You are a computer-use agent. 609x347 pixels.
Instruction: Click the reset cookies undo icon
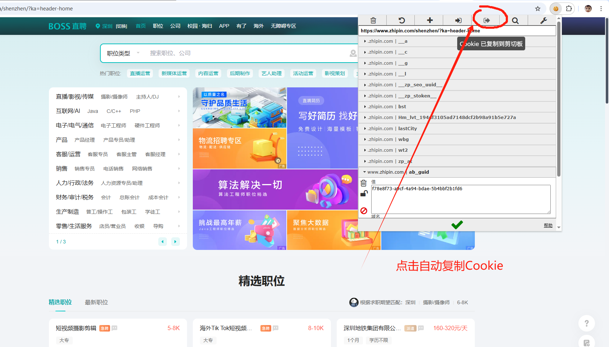401,20
